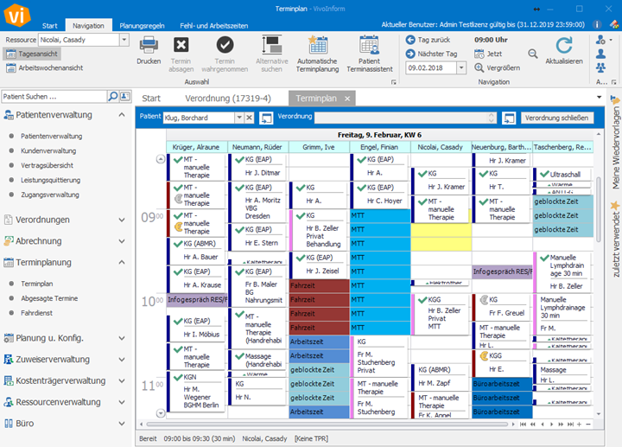Expand the Verordnungen section
The height and width of the screenshot is (447, 622).
point(64,220)
